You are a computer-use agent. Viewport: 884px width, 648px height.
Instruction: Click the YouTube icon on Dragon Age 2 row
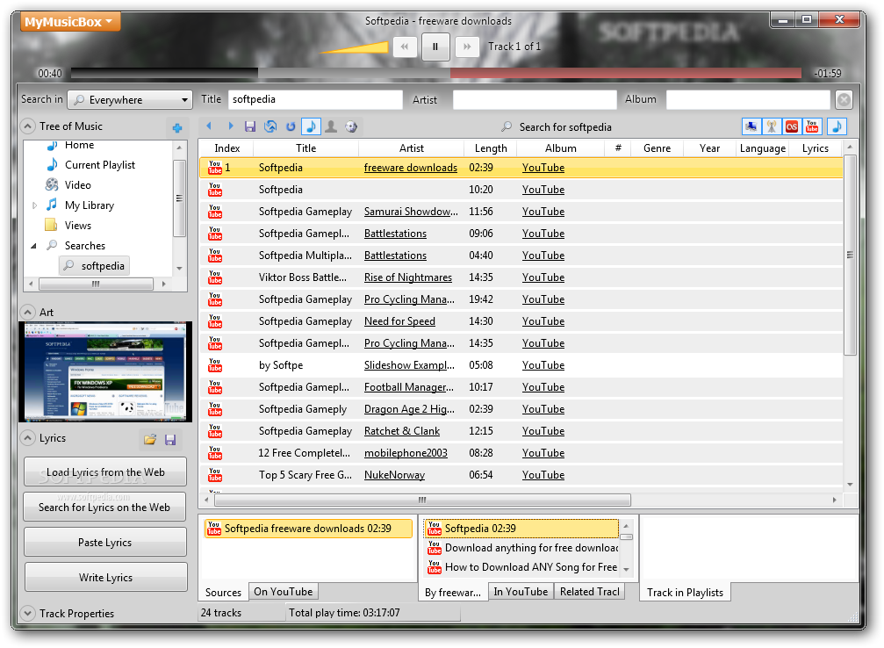pos(215,409)
